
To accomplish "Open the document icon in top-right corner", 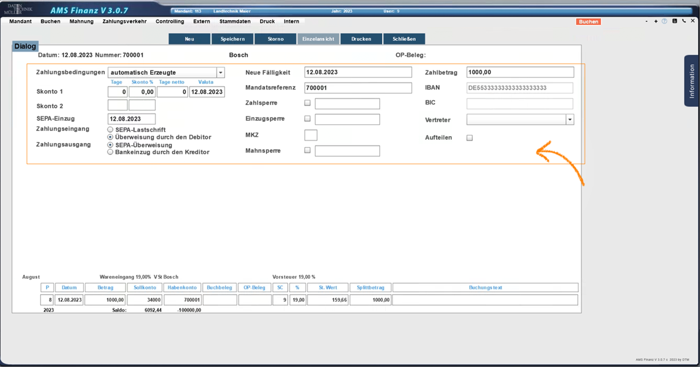I will click(x=675, y=21).
